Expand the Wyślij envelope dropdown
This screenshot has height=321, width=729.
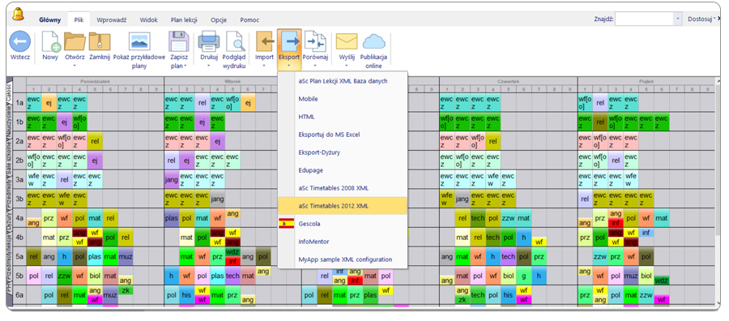click(x=347, y=66)
